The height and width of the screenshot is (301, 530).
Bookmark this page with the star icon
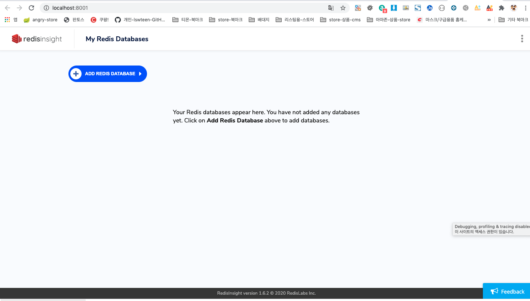(x=343, y=8)
